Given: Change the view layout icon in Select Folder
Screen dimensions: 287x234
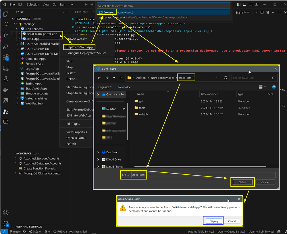Looking at the screenshot, I should [x=261, y=87].
